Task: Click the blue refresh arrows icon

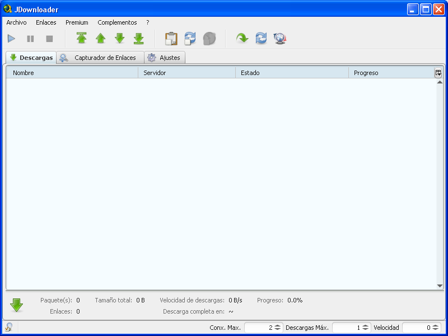Action: pyautogui.click(x=261, y=38)
